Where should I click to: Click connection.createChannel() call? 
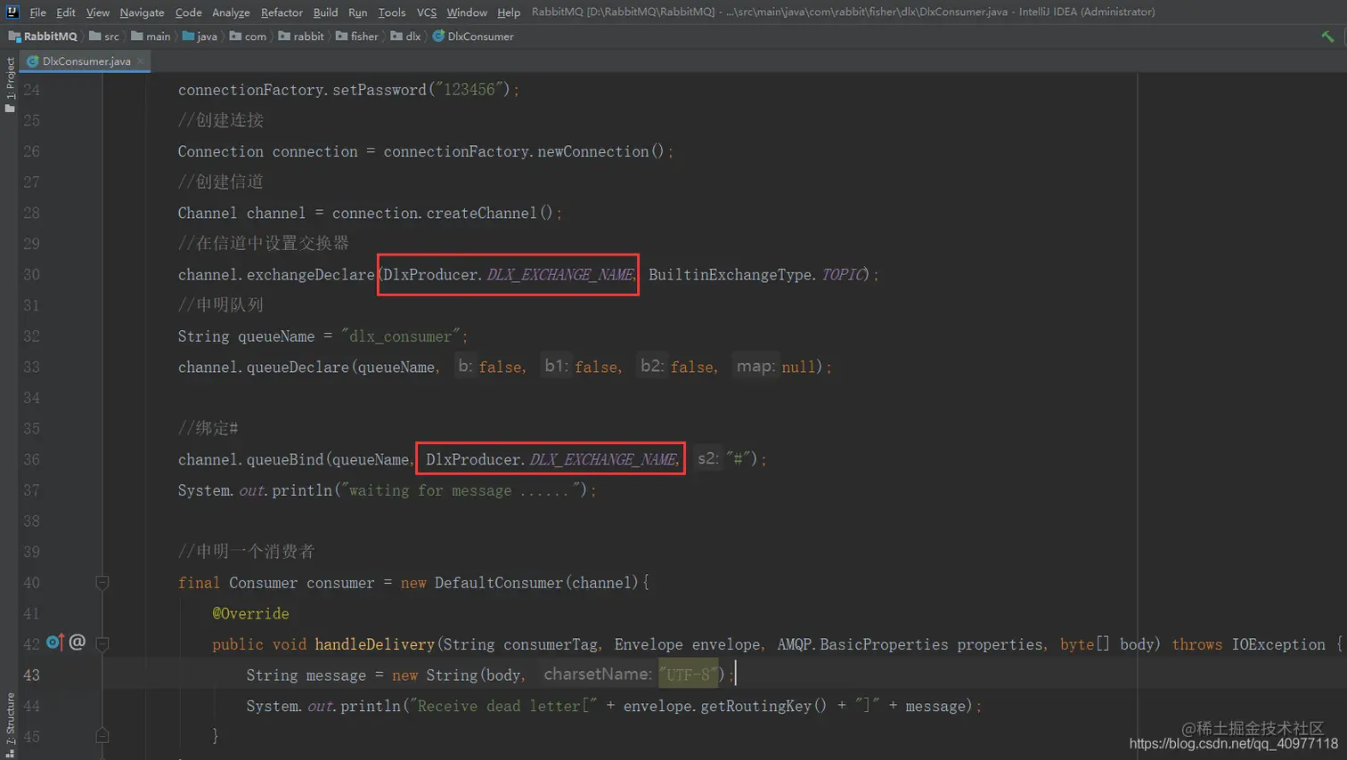click(443, 213)
